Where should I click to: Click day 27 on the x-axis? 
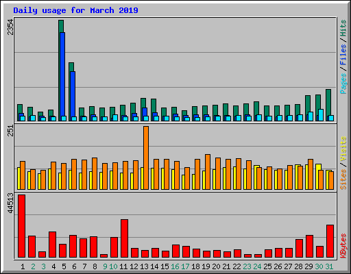point(288,266)
